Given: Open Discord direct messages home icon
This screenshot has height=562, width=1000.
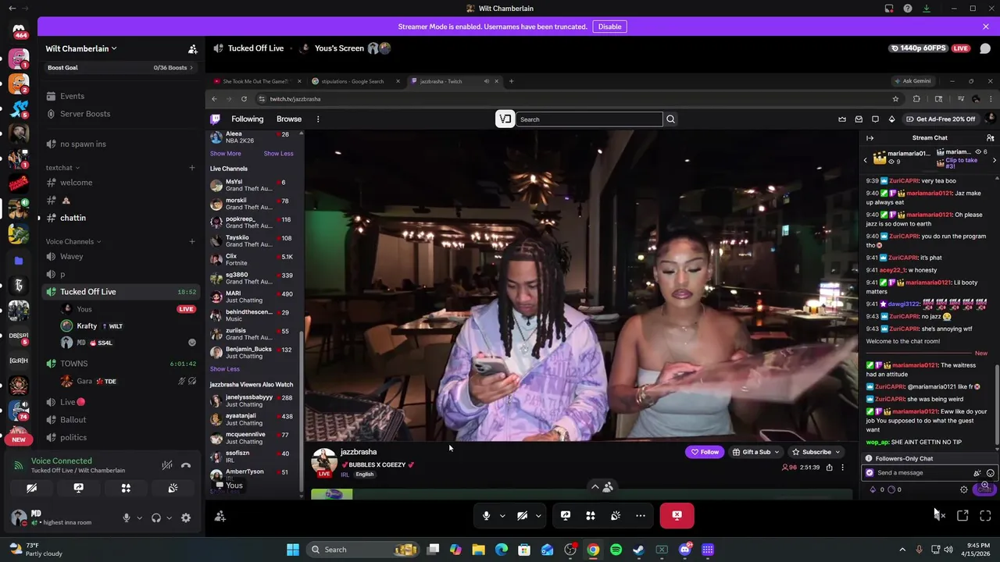Looking at the screenshot, I should pyautogui.click(x=19, y=30).
